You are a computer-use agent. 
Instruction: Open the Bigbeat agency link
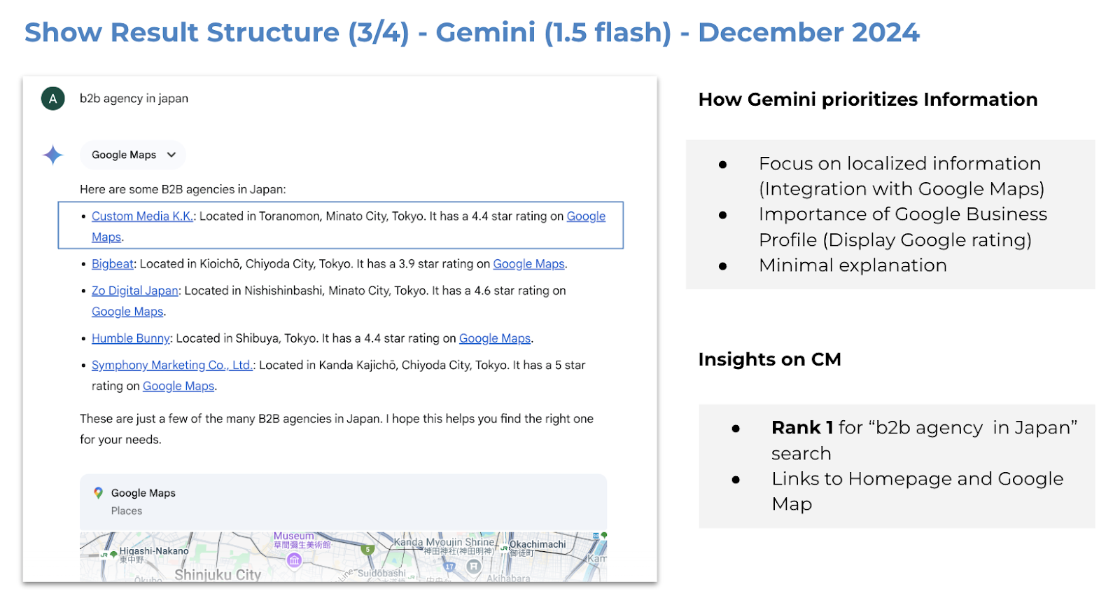(113, 264)
